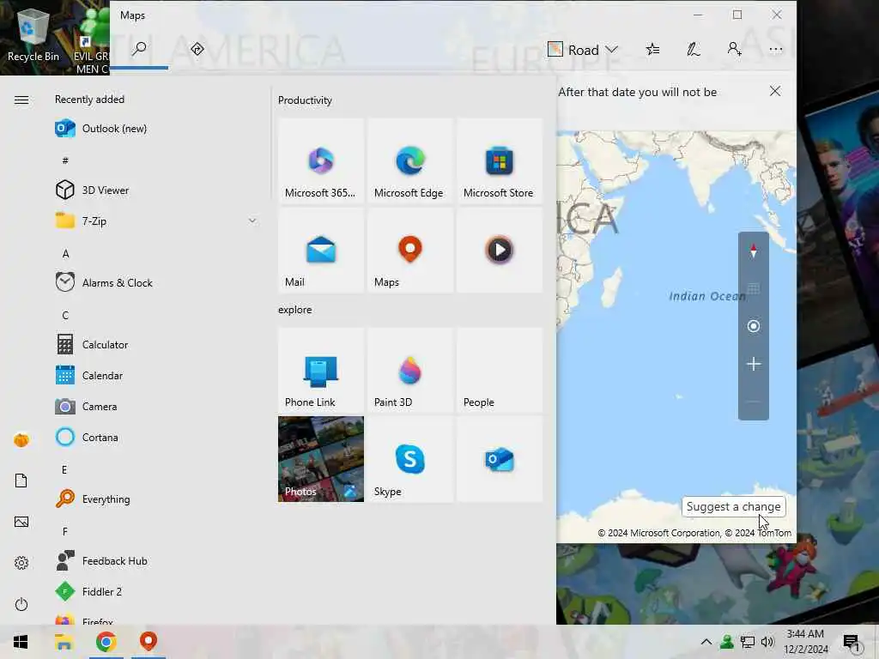Click the user account icon in Start sidebar

point(21,440)
